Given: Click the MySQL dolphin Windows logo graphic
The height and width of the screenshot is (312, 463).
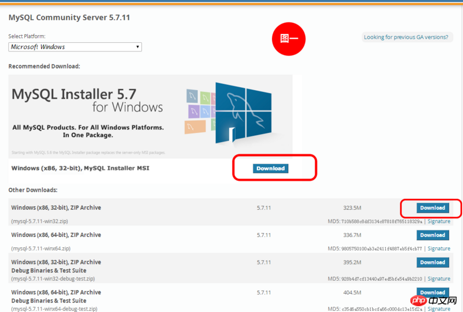Looking at the screenshot, I should [243, 113].
